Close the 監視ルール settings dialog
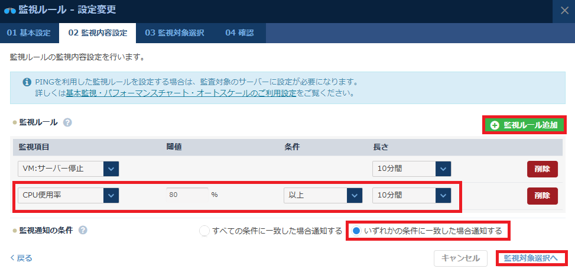This screenshot has height=275, width=575. 564,10
